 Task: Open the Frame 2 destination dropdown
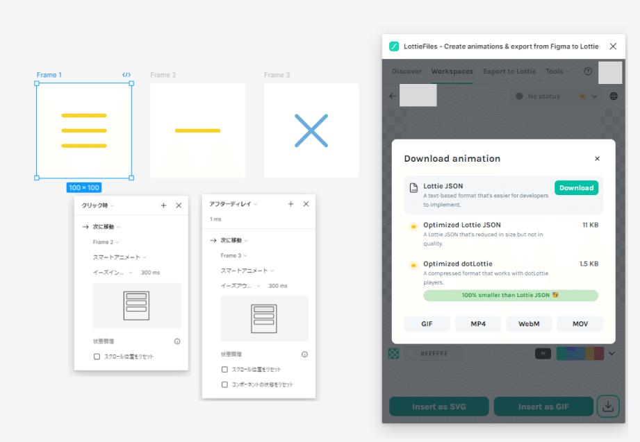106,242
